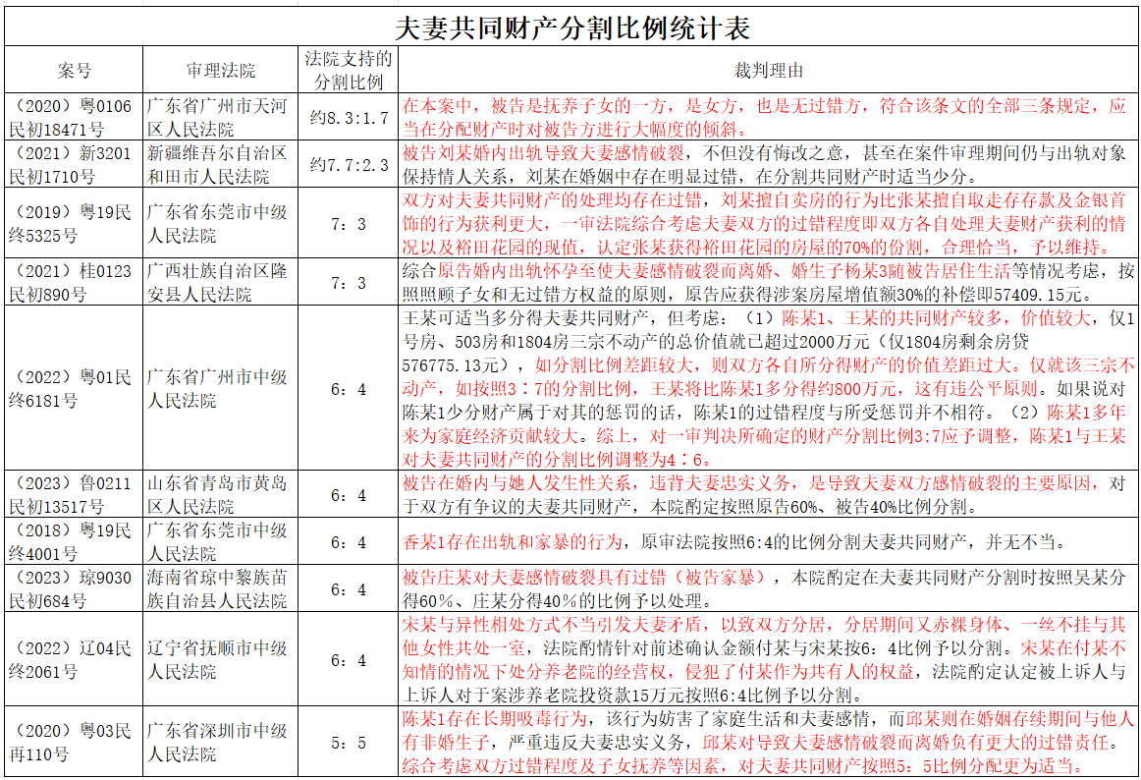This screenshot has width=1141, height=780.
Task: Select the 案号 column header
Action: [74, 71]
